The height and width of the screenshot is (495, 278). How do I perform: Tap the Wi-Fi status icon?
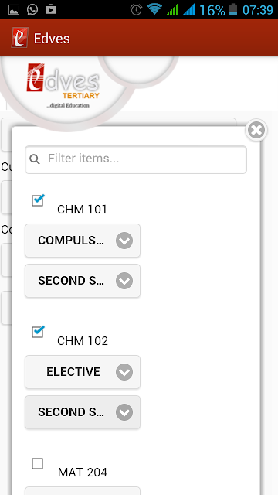[154, 9]
